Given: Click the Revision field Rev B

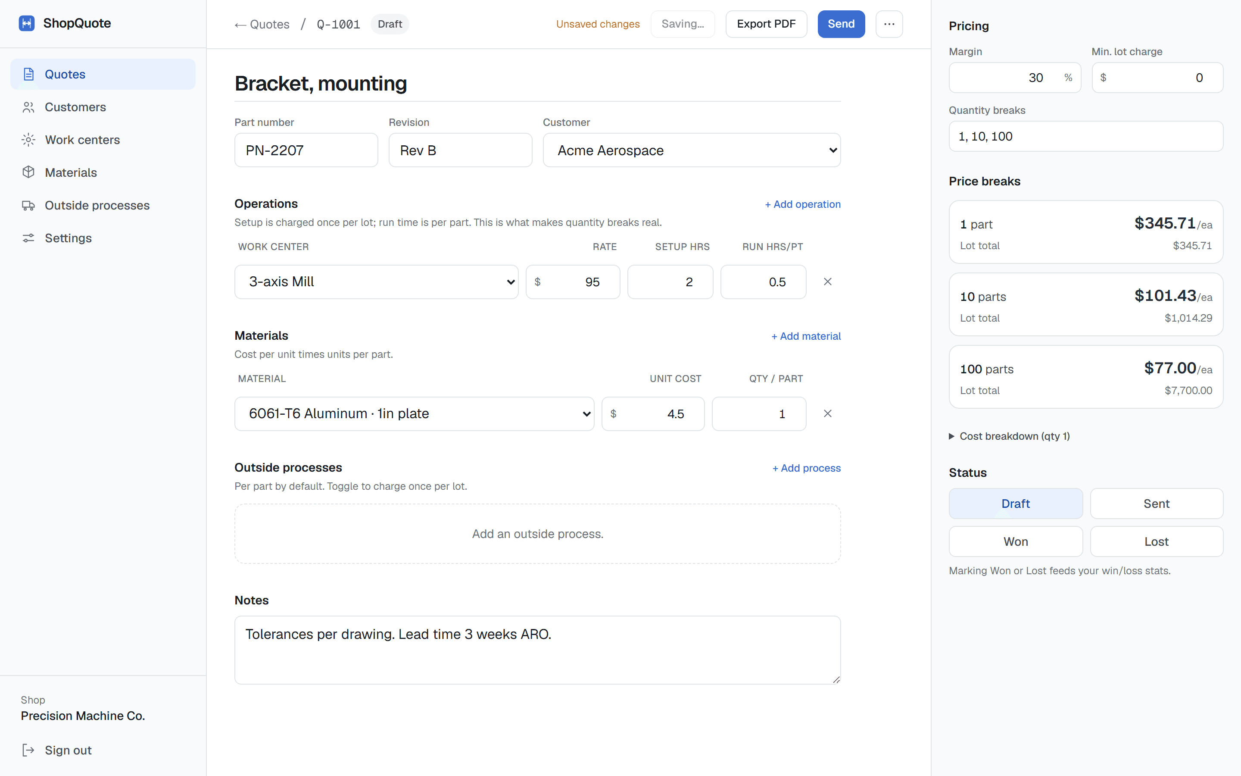Looking at the screenshot, I should (x=460, y=150).
